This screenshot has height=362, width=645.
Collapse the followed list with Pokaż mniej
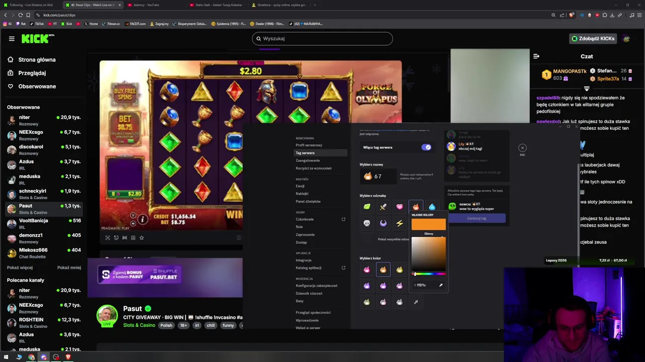[x=69, y=267]
